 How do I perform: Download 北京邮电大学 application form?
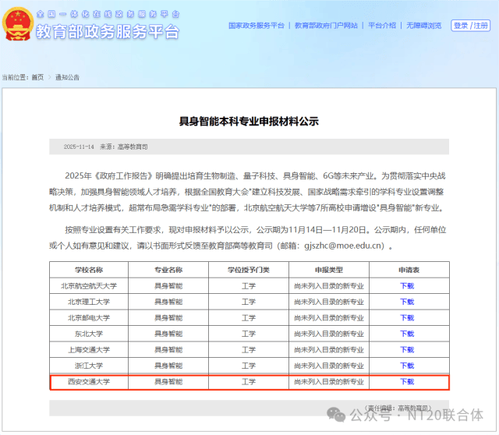407,317
